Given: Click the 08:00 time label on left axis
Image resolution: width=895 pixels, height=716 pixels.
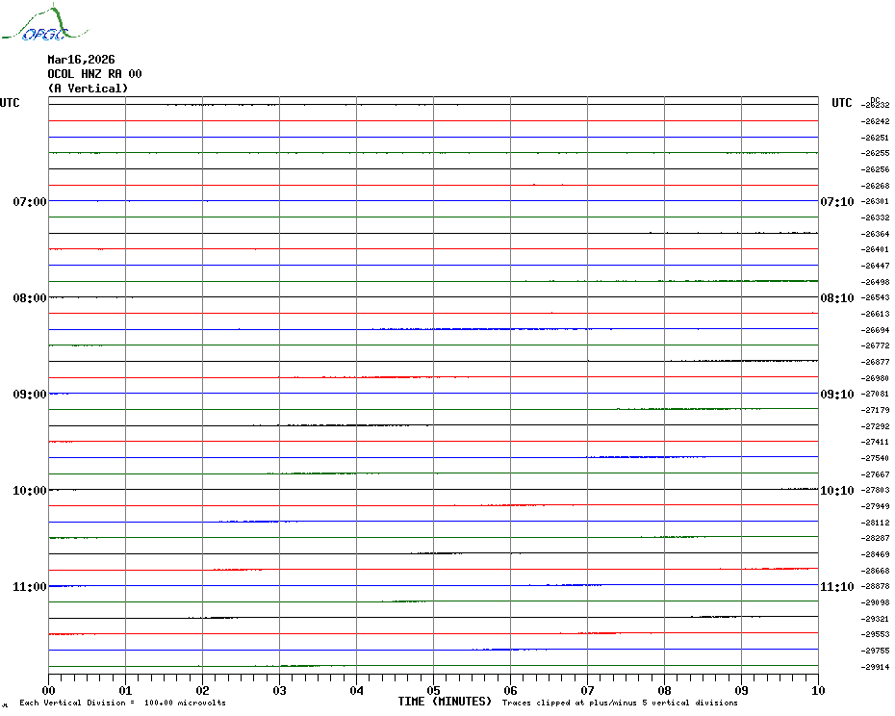Looking at the screenshot, I should pyautogui.click(x=30, y=298).
